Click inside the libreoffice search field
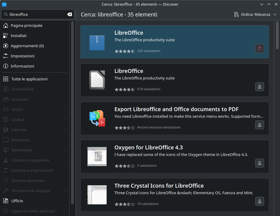The image size is (280, 216). click(36, 14)
